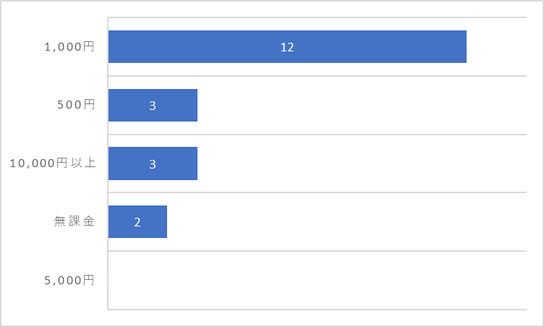Screen dimensions: 544x327
Task: Click the 500円 category label
Action: point(76,104)
